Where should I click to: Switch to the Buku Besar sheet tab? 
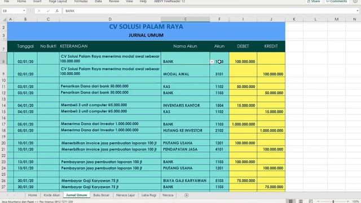(x=102, y=195)
